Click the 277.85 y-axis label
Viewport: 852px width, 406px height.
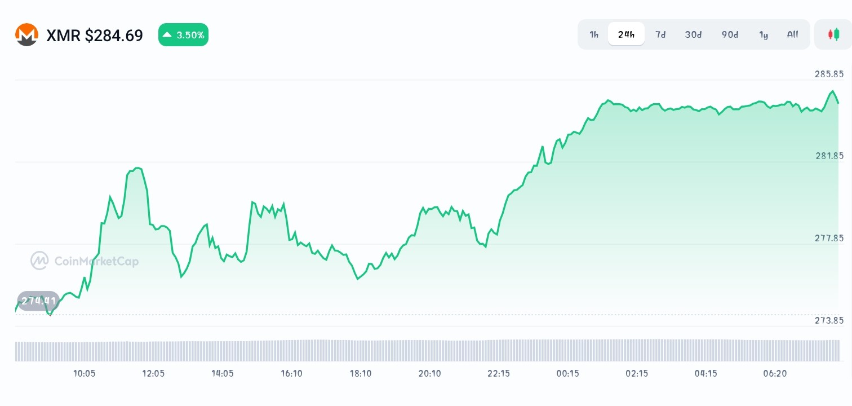coord(829,238)
